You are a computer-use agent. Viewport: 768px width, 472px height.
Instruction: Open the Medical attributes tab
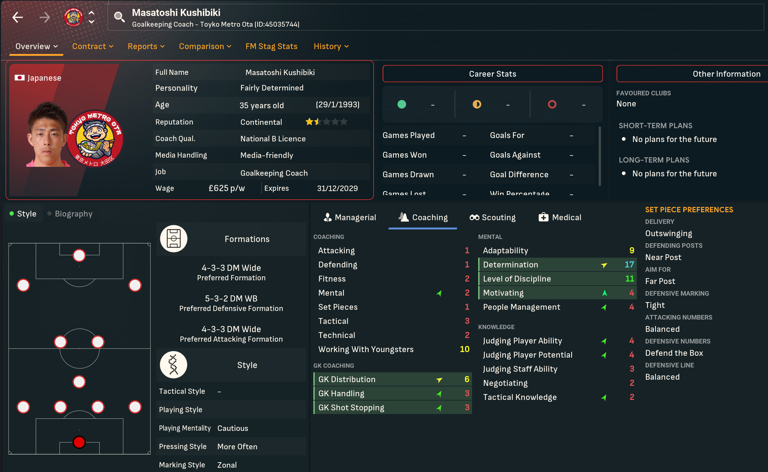(560, 217)
